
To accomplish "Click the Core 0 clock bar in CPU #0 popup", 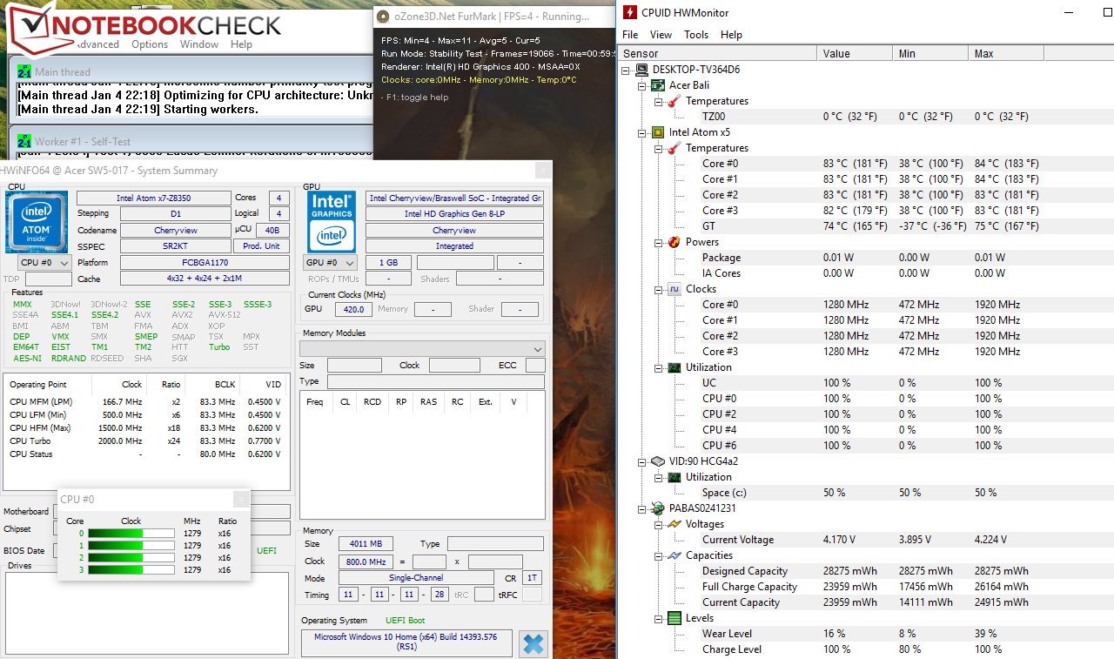I will pyautogui.click(x=131, y=534).
